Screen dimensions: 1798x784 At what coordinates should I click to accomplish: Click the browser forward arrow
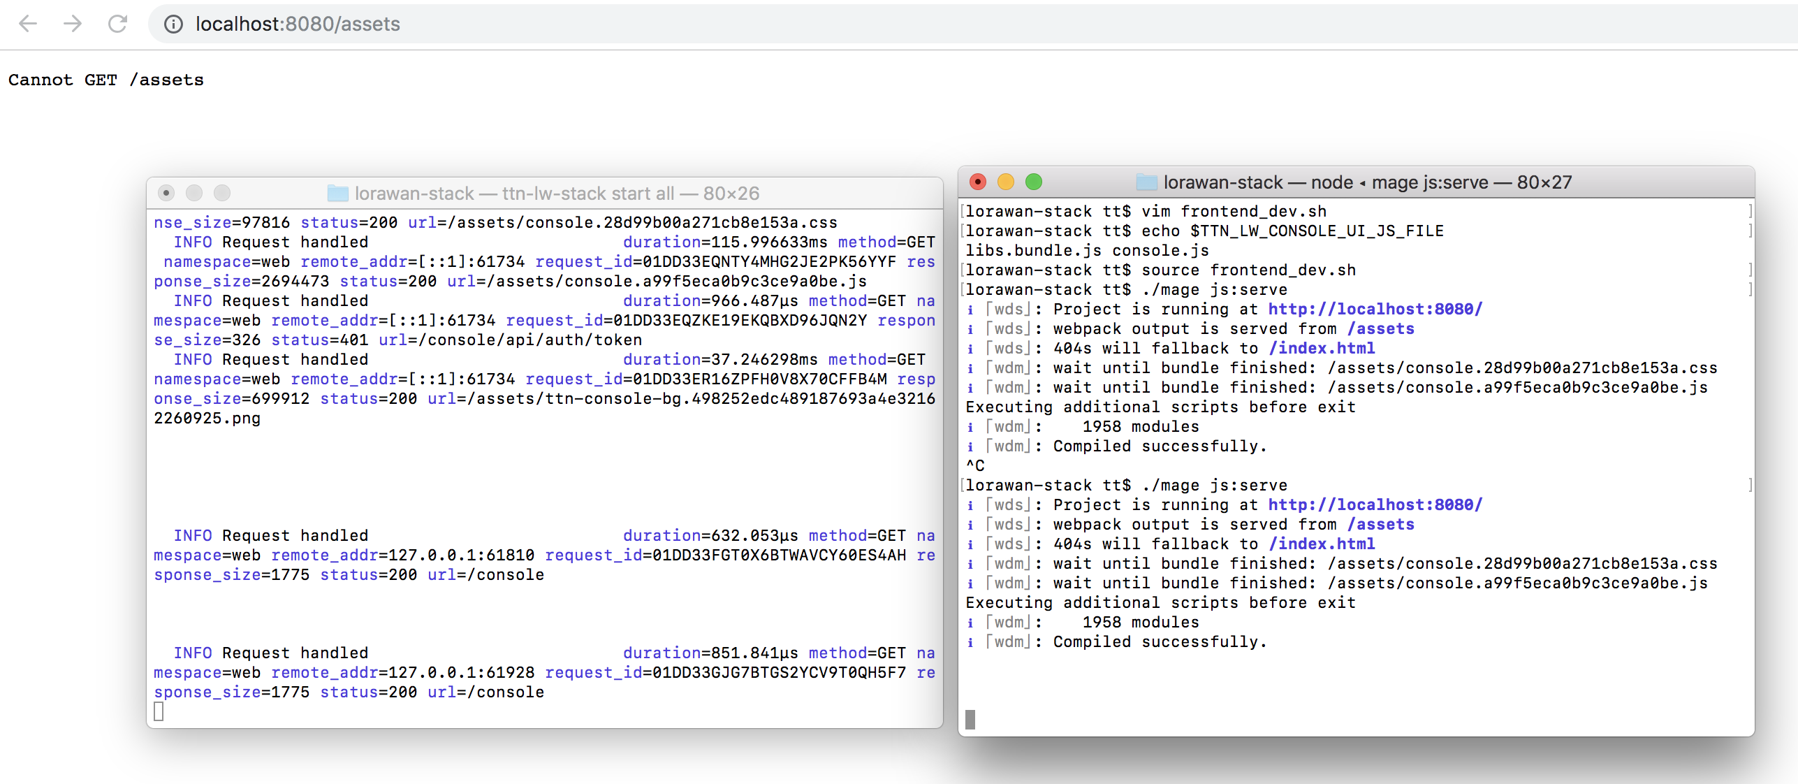point(73,24)
